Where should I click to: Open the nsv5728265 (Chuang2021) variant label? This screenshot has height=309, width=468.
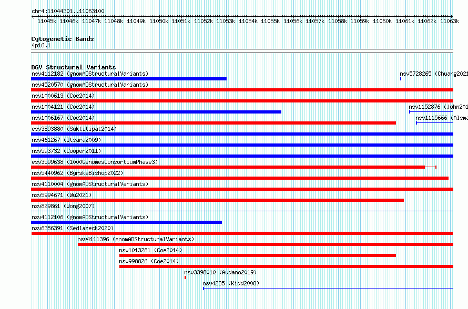(434, 74)
